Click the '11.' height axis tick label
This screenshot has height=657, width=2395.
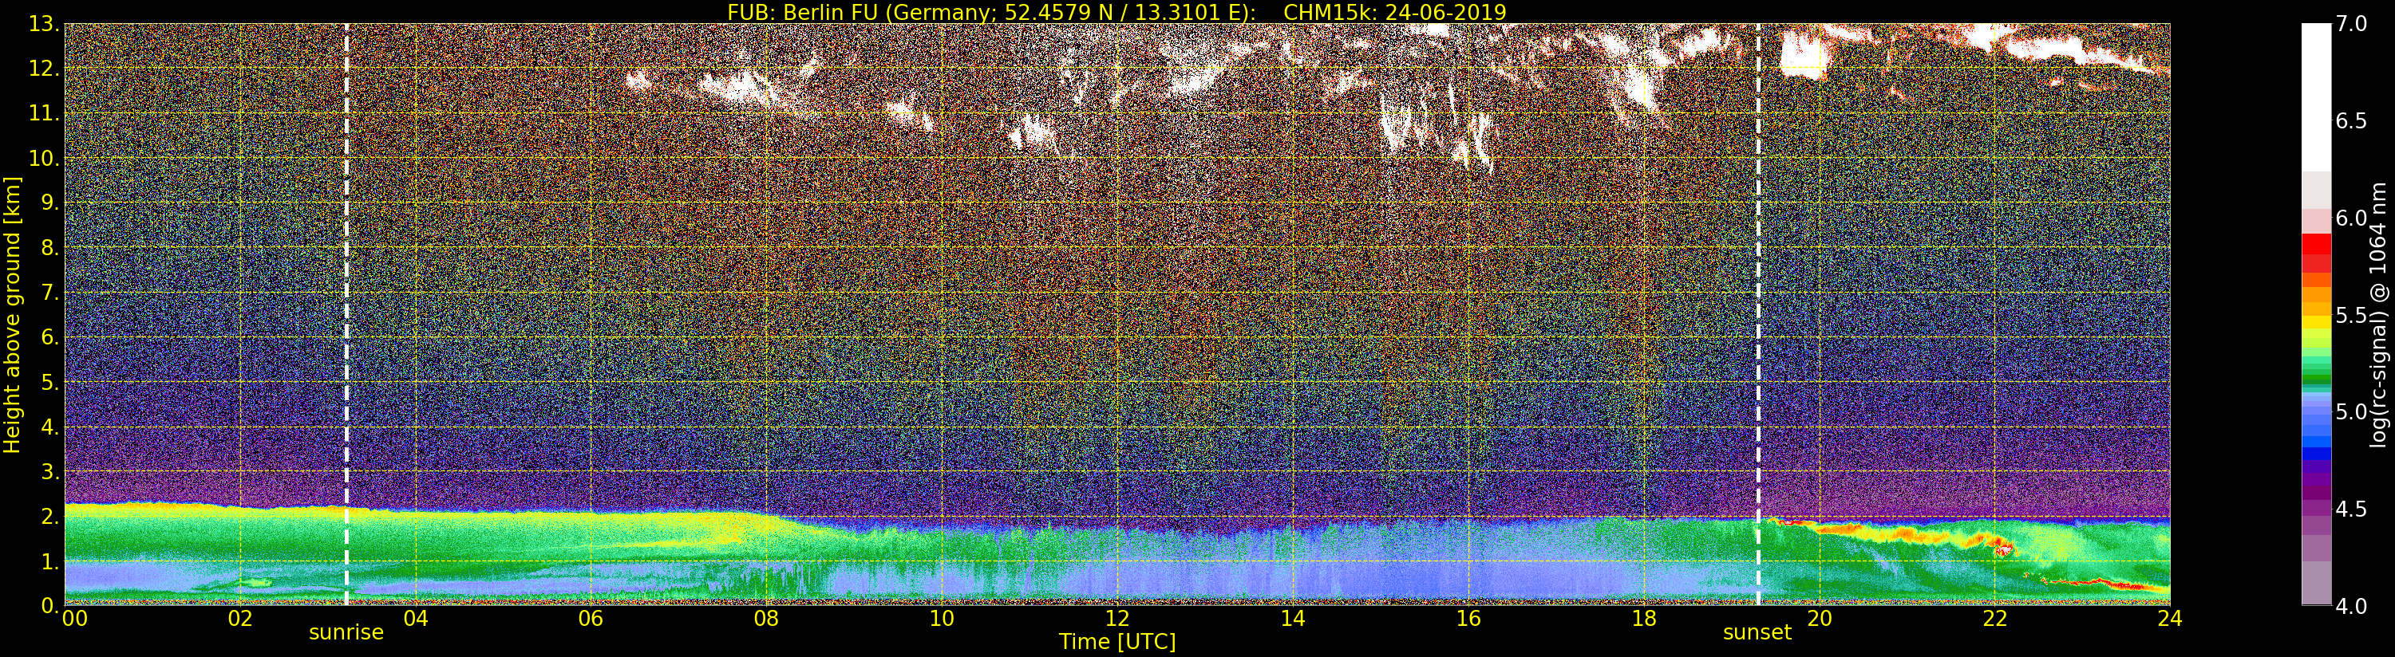pyautogui.click(x=44, y=113)
